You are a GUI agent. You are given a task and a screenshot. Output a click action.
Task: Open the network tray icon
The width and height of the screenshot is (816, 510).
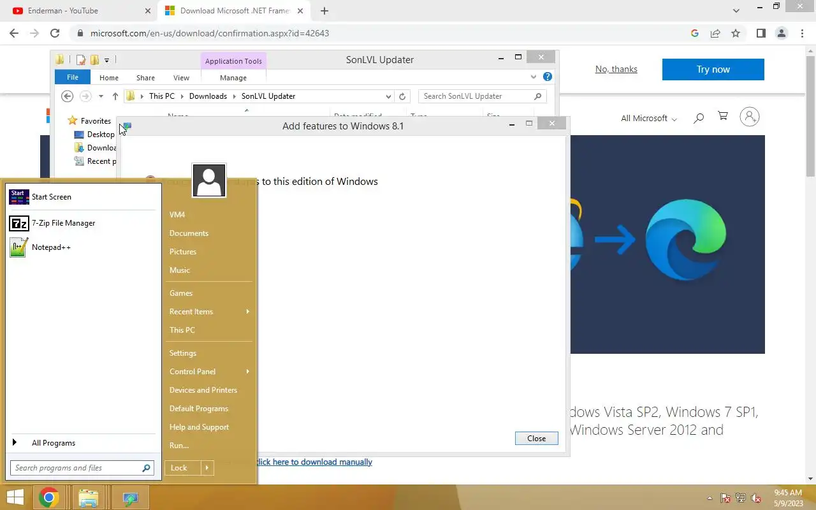pyautogui.click(x=741, y=499)
